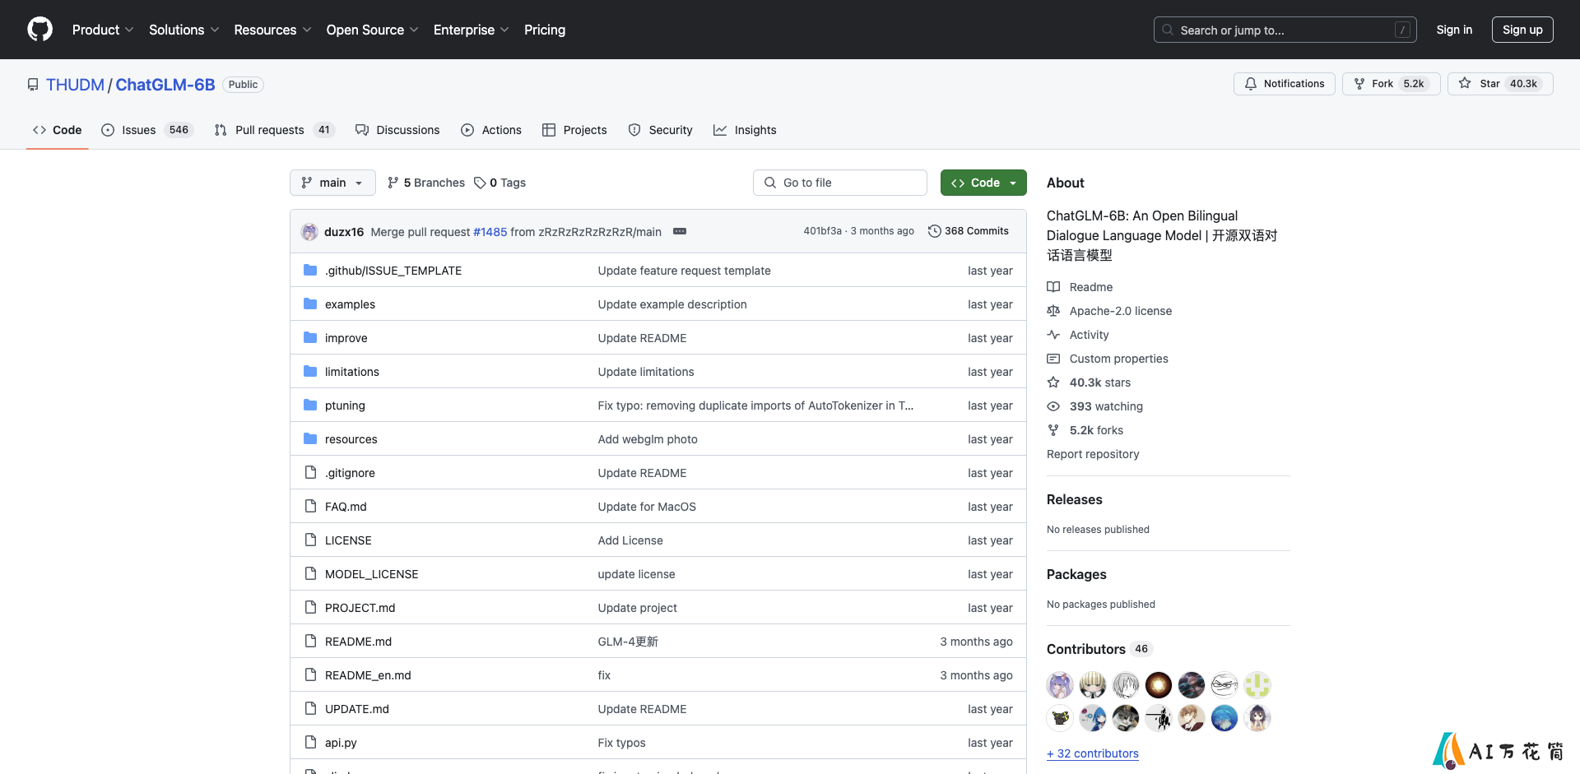Open the THUDM owner link

click(x=75, y=85)
